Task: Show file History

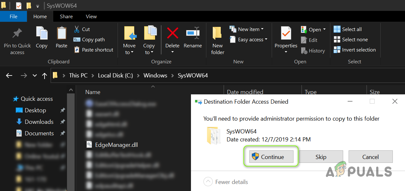Action: coord(313,51)
